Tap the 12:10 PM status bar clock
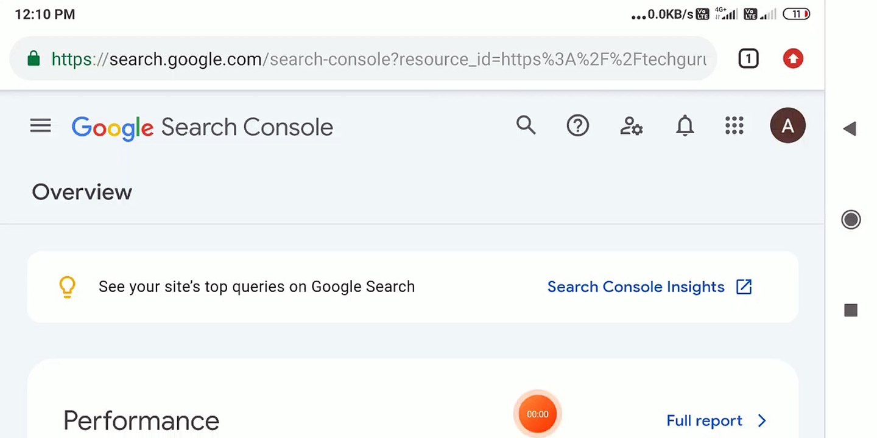This screenshot has height=438, width=877. pos(45,14)
